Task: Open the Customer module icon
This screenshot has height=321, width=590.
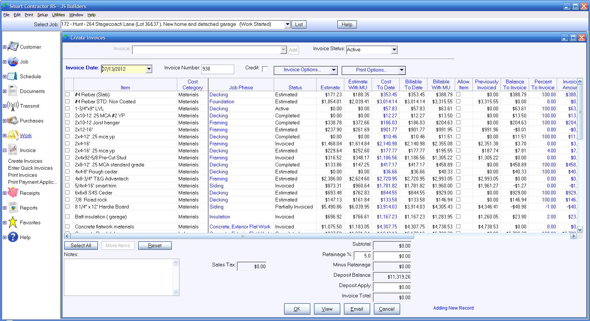Action: 13,46
